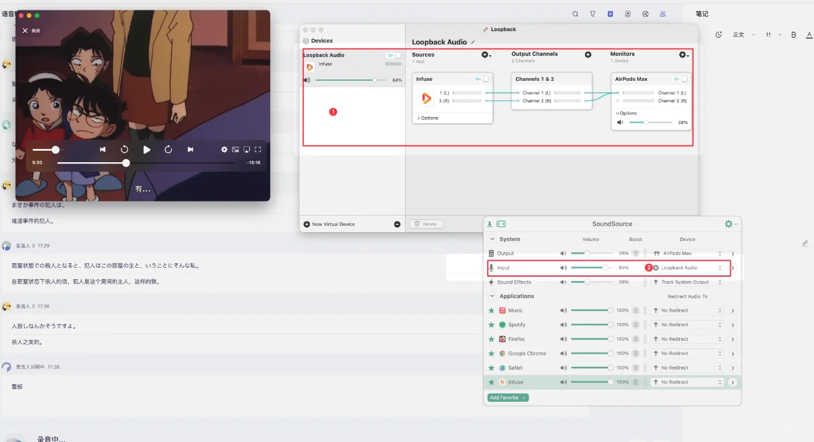Image resolution: width=814 pixels, height=442 pixels.
Task: Add Output Channels with plus icon
Action: coord(588,55)
